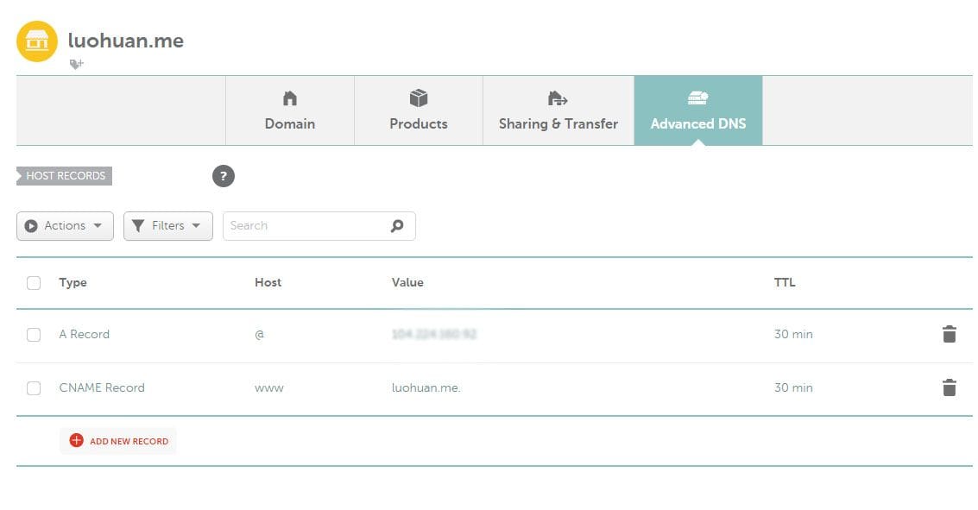The width and height of the screenshot is (978, 510).
Task: Click the search magnifier icon
Action: pos(397,226)
